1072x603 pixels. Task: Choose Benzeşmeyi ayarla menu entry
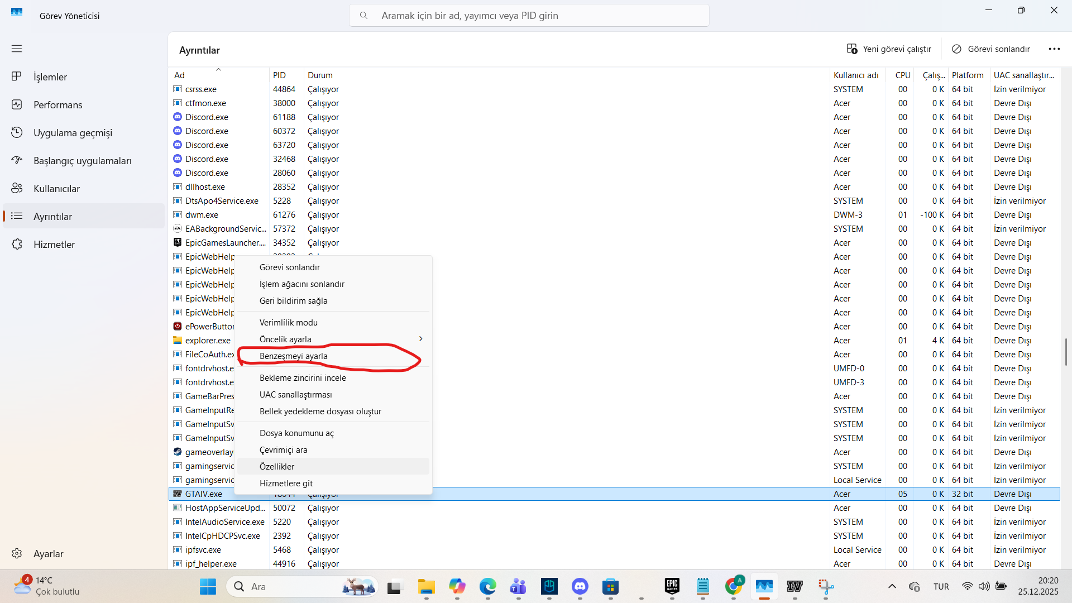pos(333,356)
